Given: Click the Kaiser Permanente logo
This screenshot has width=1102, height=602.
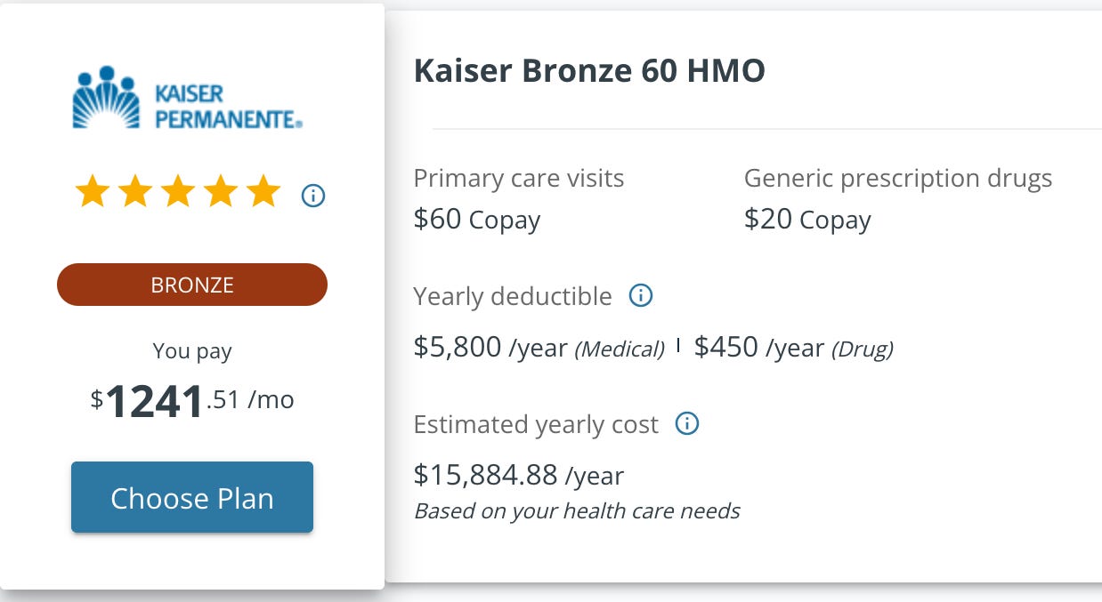Looking at the screenshot, I should pos(188,98).
